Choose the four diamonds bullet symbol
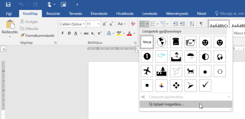 (176, 85)
